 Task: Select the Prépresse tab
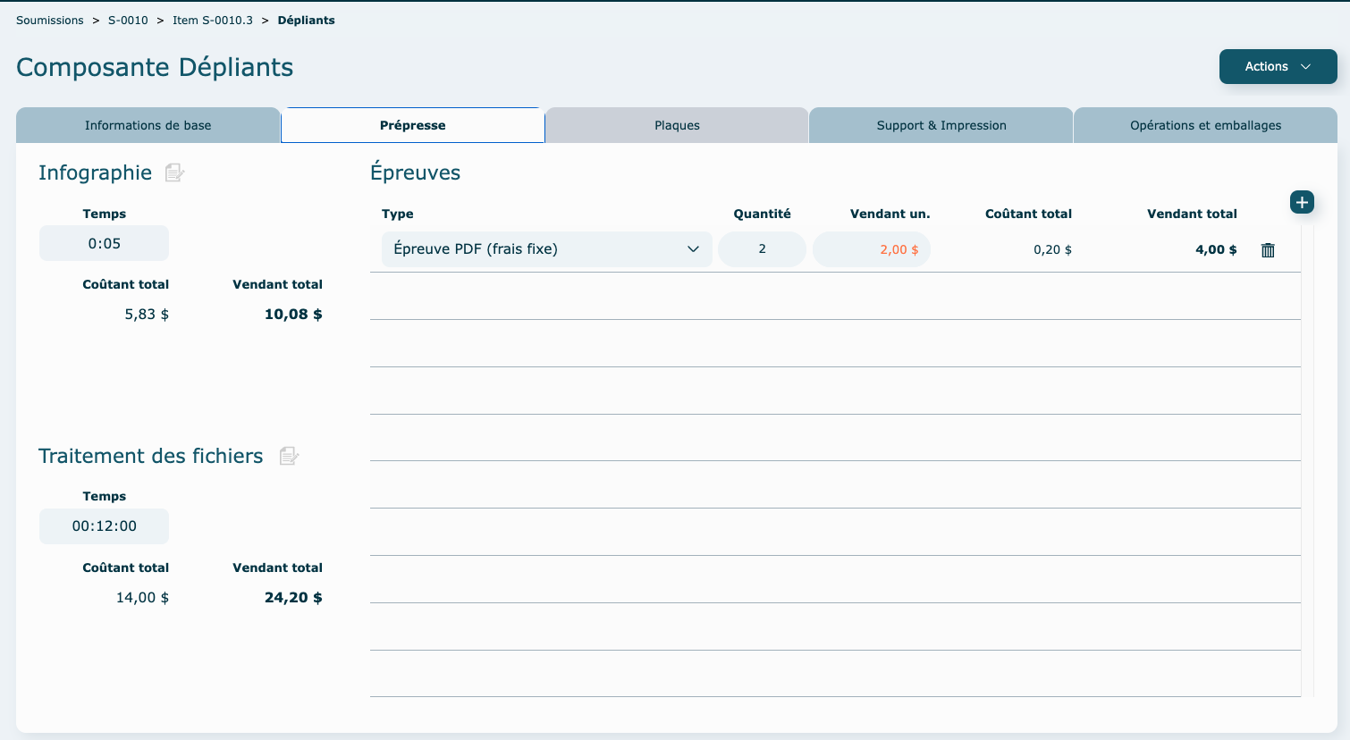tap(412, 125)
